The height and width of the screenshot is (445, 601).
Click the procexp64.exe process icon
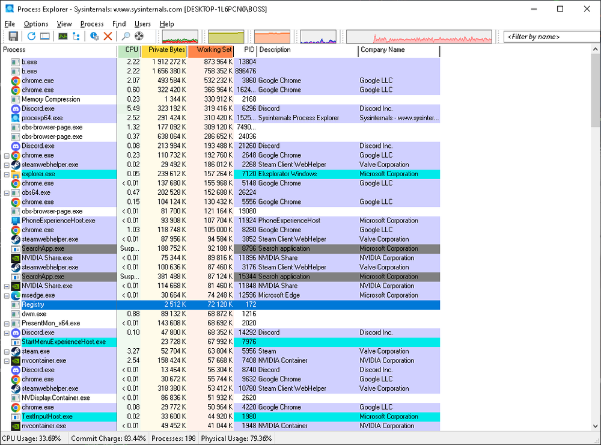16,118
